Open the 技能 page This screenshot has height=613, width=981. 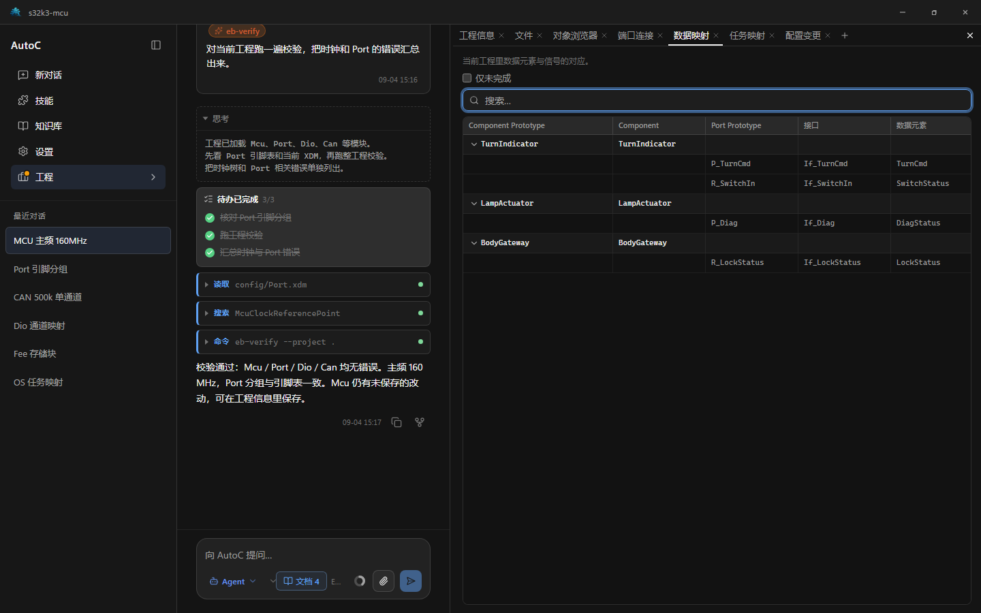(88, 101)
